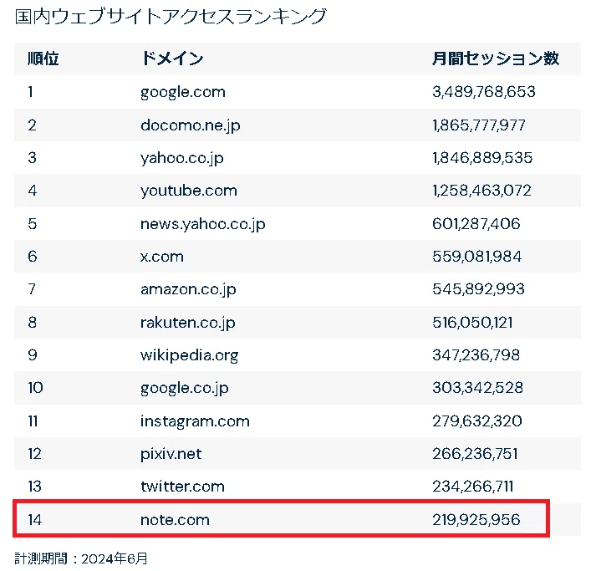591x571 pixels.
Task: Click the session value 234,266,711
Action: [472, 487]
